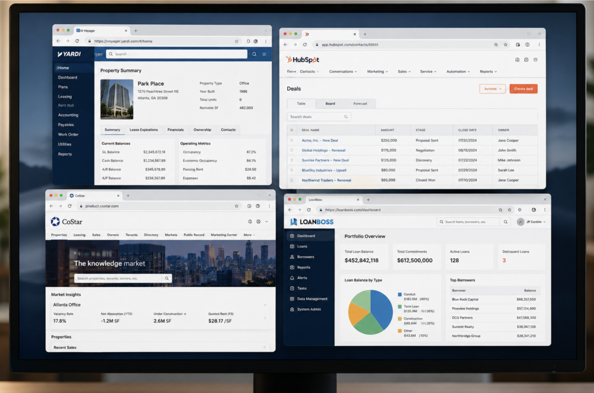Click the Data Management icon in LoanBoss
The height and width of the screenshot is (393, 594).
tap(292, 299)
